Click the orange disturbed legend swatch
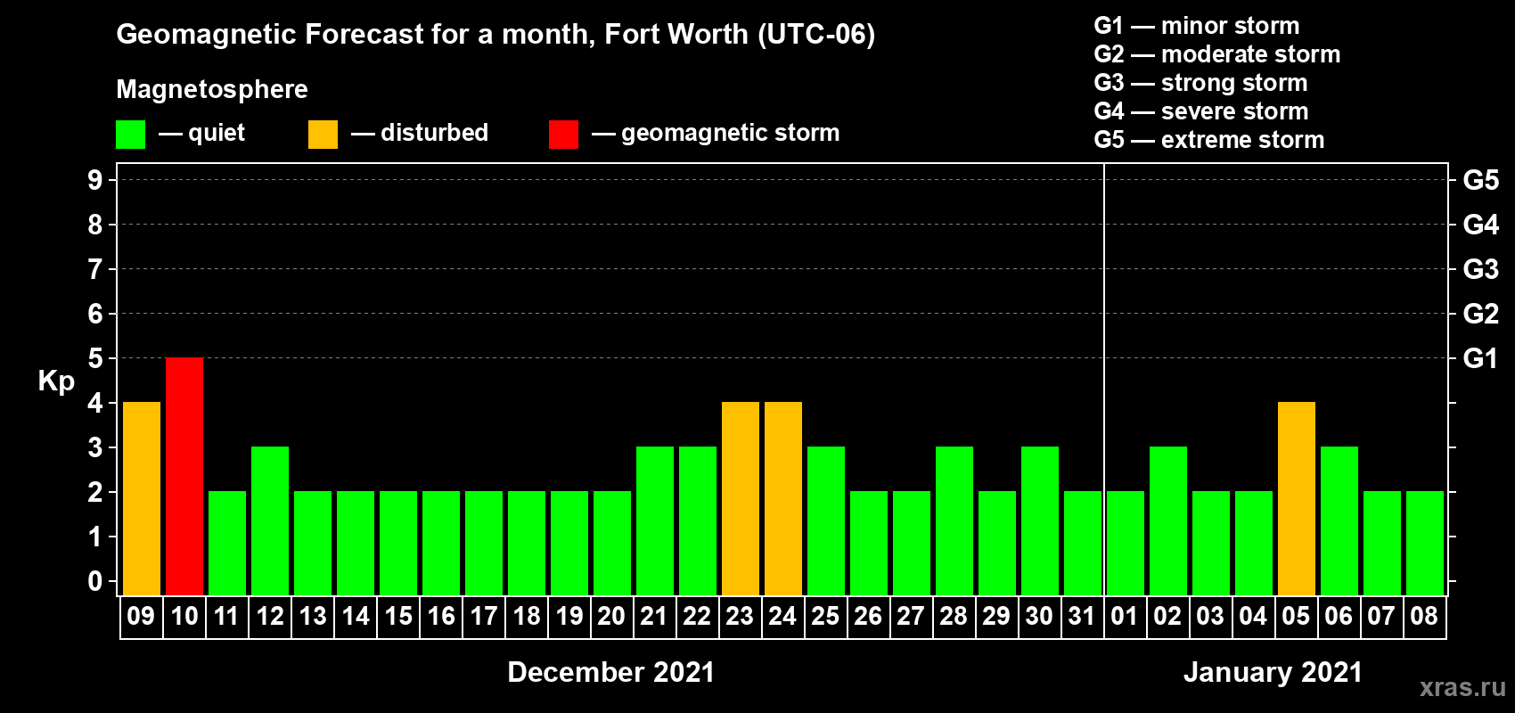 point(323,135)
